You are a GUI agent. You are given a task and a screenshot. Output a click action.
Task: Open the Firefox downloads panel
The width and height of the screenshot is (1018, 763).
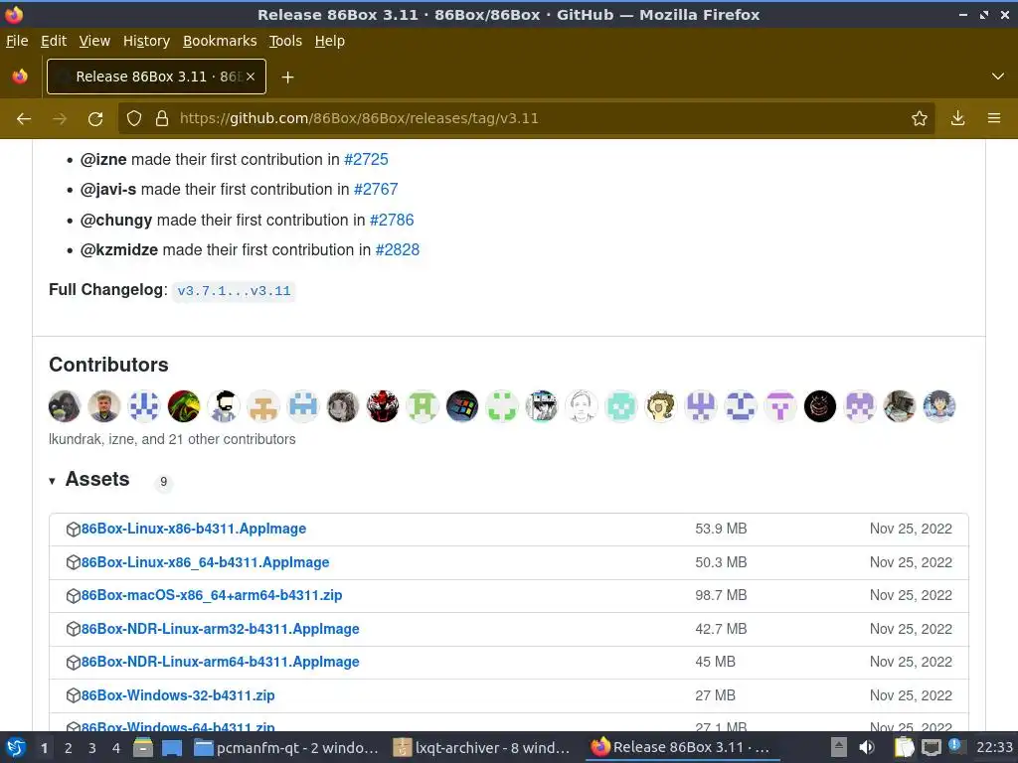[x=957, y=119]
